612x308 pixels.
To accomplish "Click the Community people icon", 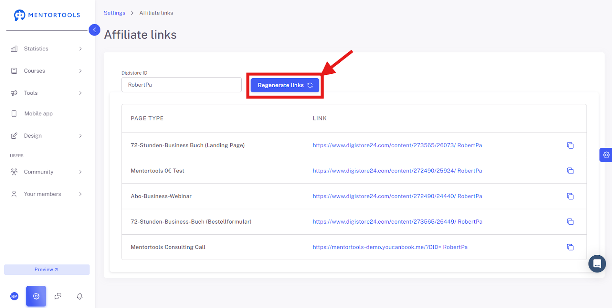I will 14,172.
